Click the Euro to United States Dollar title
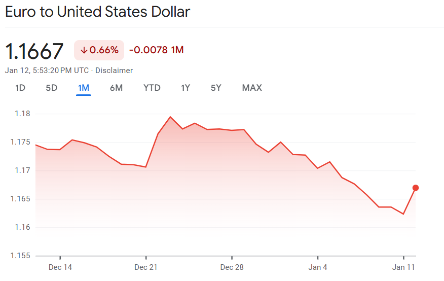The height and width of the screenshot is (281, 444). point(97,12)
